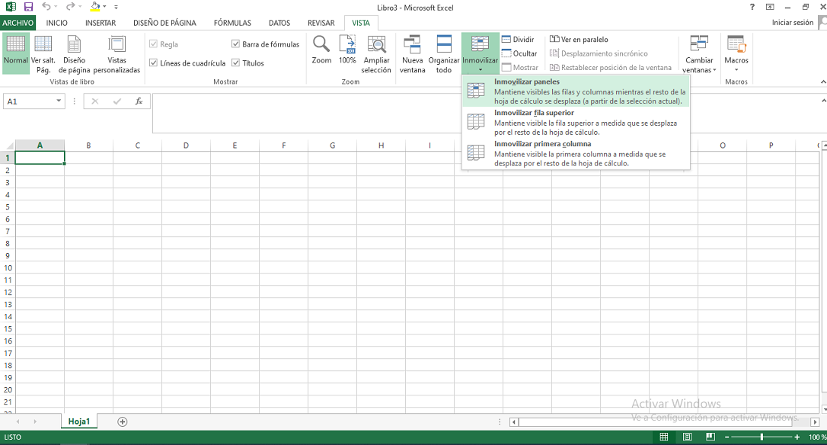Screen dimensions: 827x445
Task: Click Dividir window split
Action: click(x=518, y=40)
